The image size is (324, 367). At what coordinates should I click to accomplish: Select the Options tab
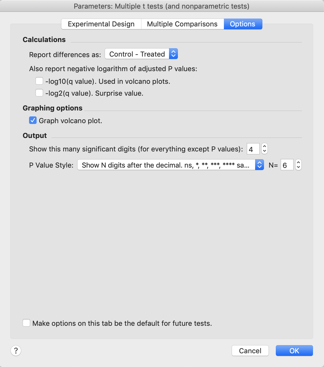242,24
